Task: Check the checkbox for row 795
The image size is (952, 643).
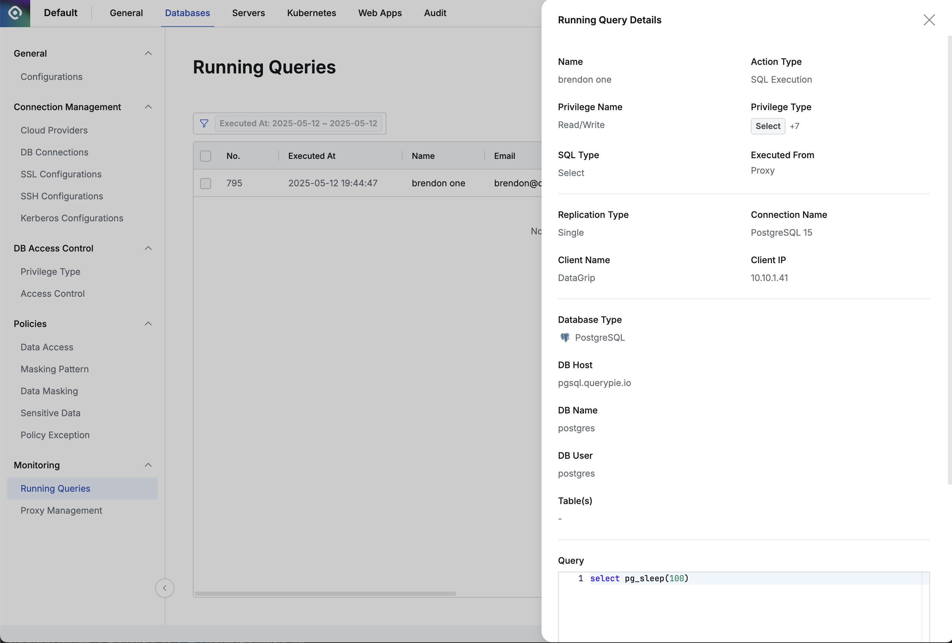Action: pos(205,184)
